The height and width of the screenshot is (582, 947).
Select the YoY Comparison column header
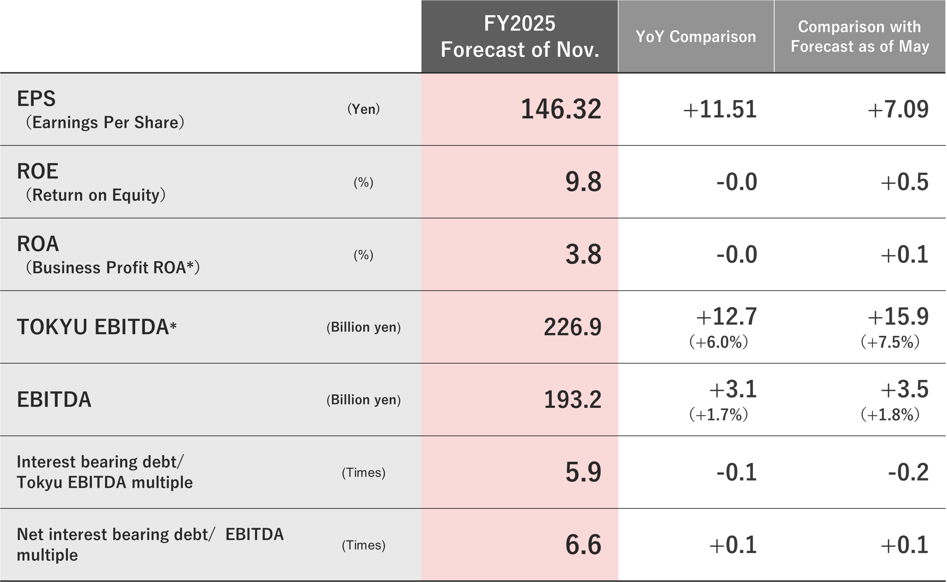[x=696, y=36]
